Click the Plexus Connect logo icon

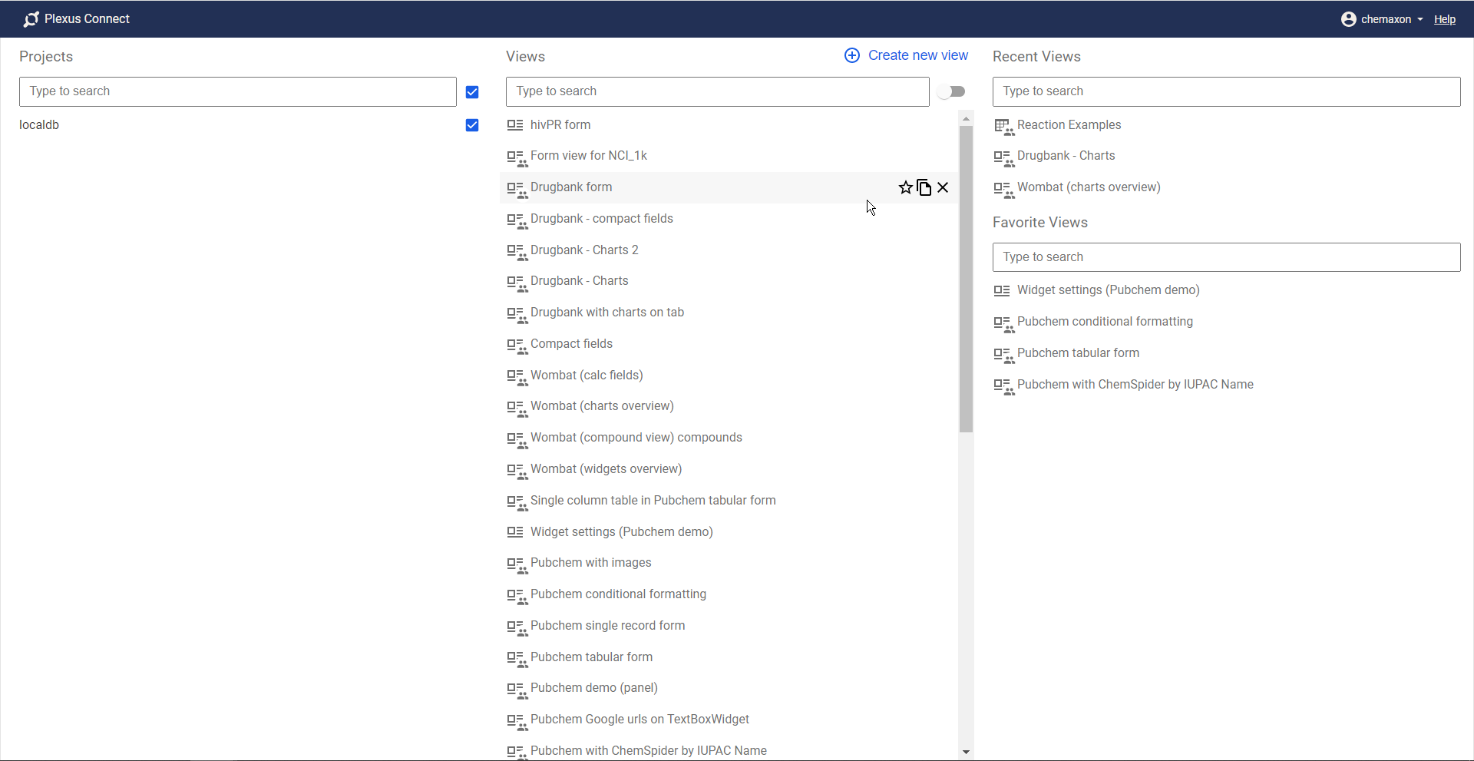(x=31, y=19)
